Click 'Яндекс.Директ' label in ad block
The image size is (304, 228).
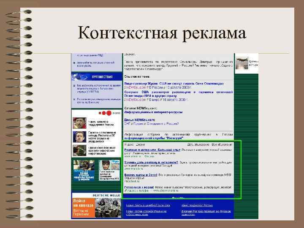tap(135, 145)
